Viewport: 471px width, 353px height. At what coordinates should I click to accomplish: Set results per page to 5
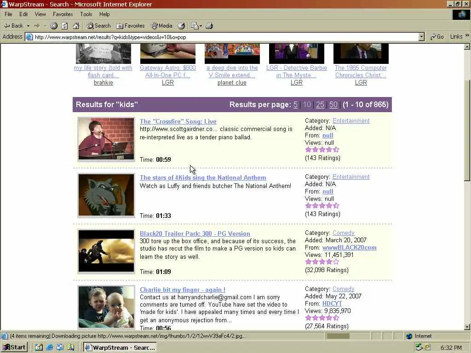[295, 104]
